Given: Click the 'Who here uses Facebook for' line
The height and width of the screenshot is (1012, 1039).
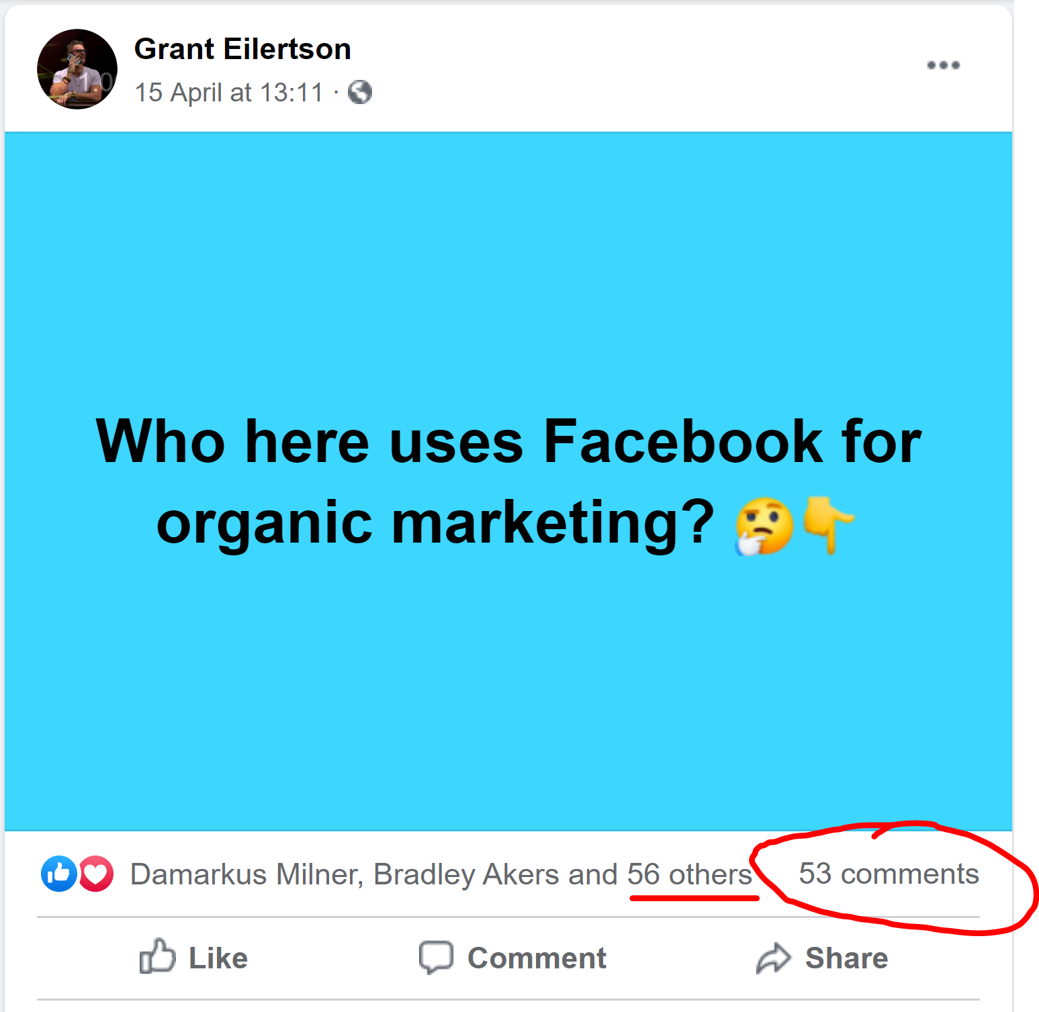Looking at the screenshot, I should coord(508,441).
